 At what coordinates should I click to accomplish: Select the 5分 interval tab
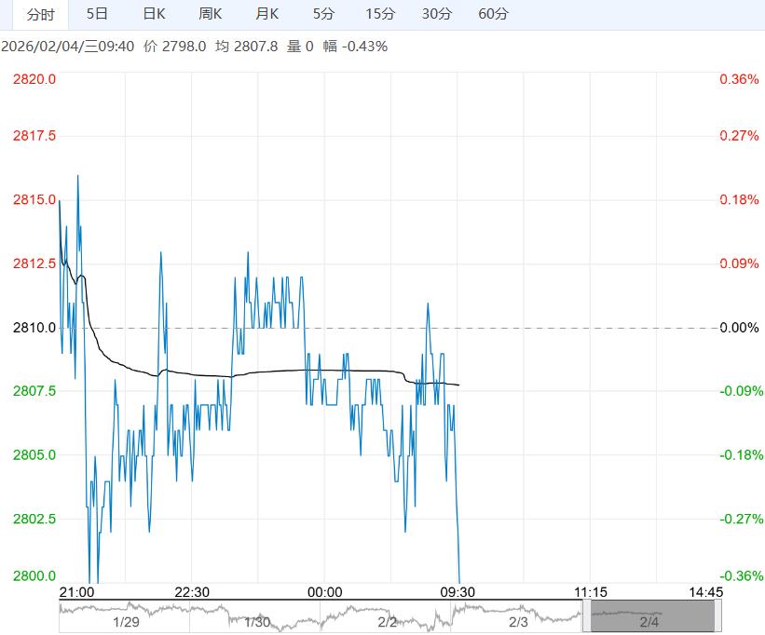click(x=323, y=14)
